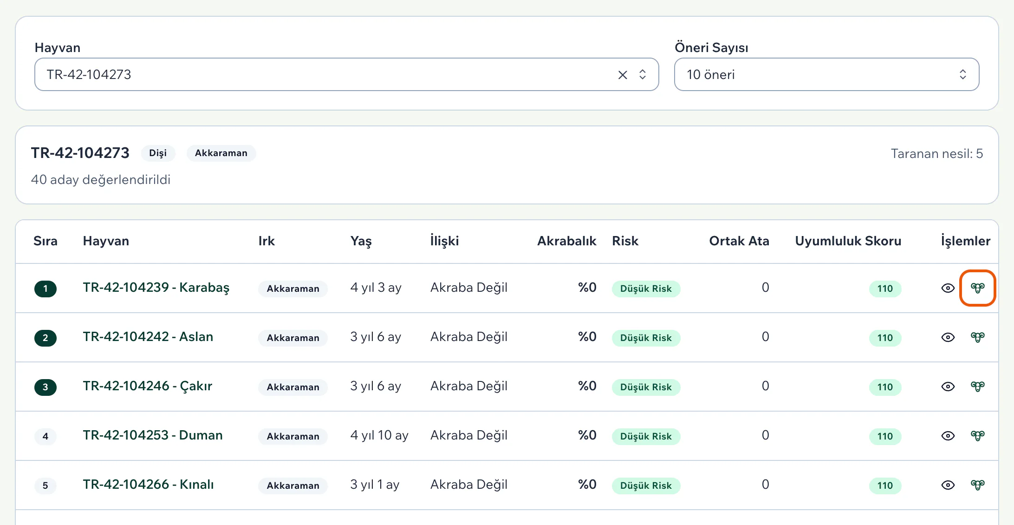Image resolution: width=1014 pixels, height=525 pixels.
Task: Click the rank 1 badge
Action: 45,289
